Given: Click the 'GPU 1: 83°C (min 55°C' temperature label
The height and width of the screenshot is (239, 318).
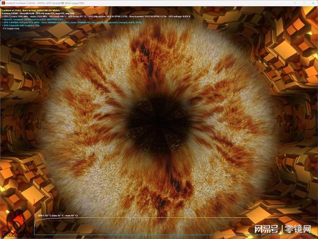Looking at the screenshot, I should click(58, 215).
